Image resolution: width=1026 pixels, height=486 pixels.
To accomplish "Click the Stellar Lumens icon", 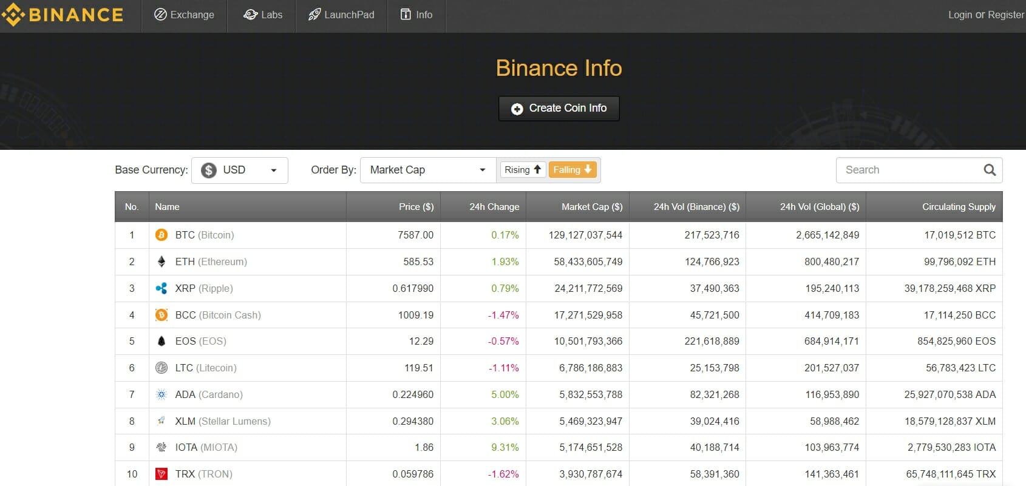I will 161,421.
